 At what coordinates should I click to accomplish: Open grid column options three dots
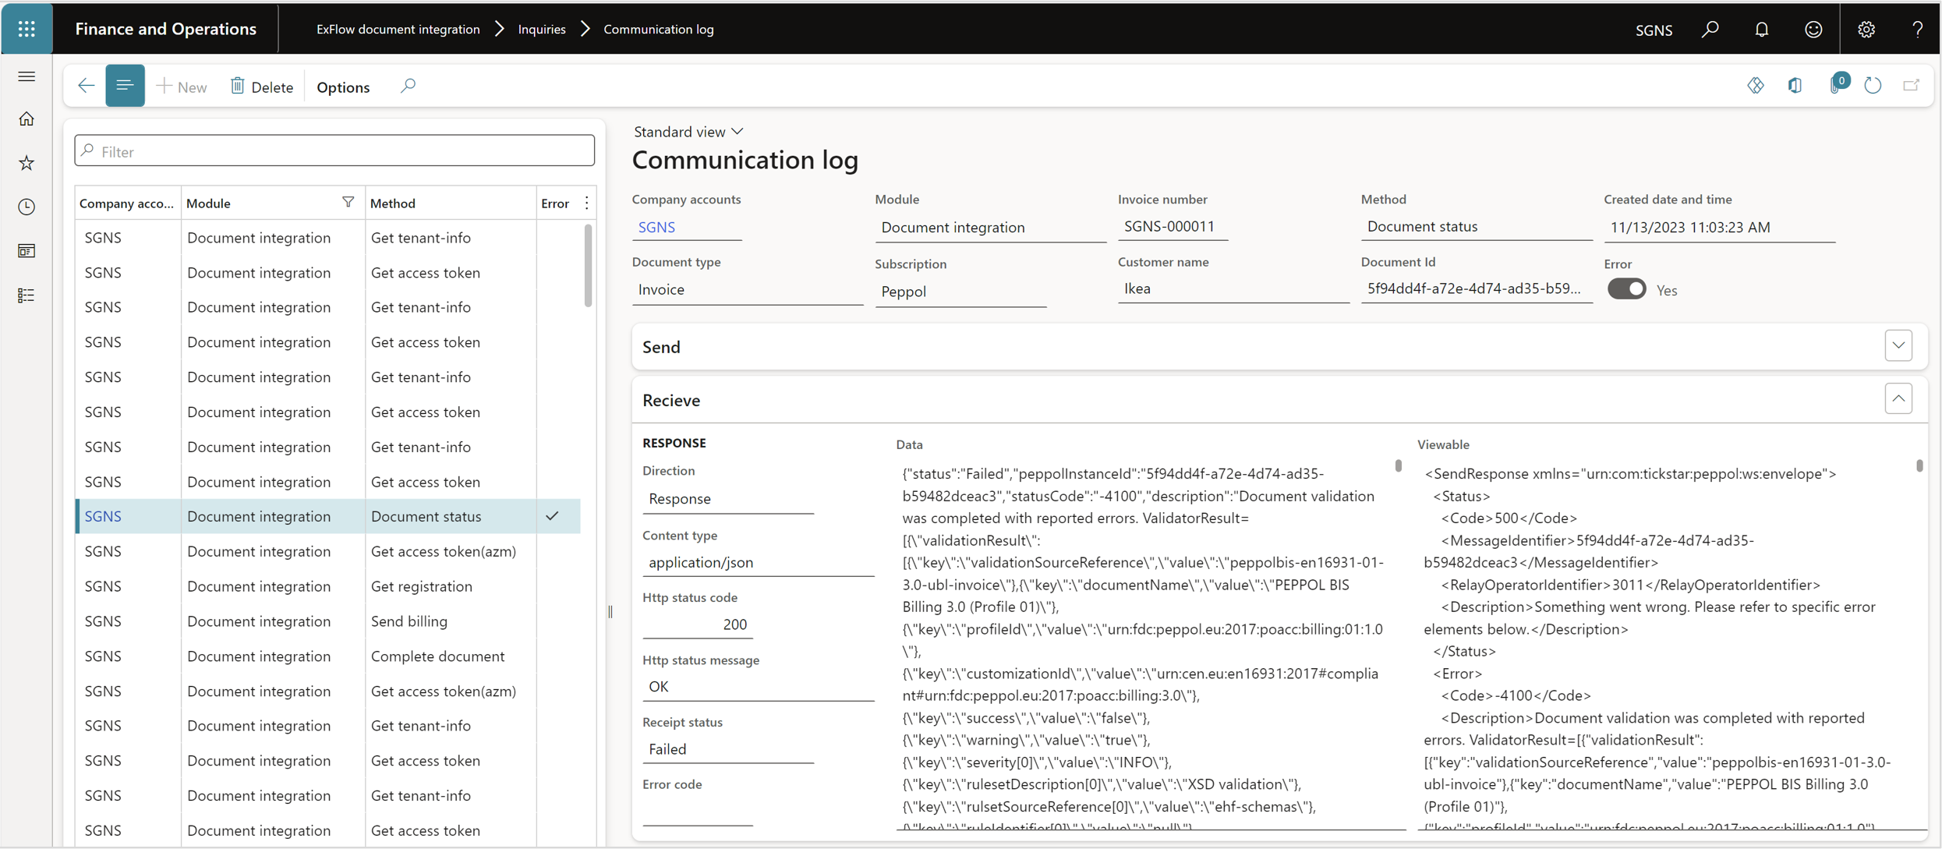click(586, 203)
